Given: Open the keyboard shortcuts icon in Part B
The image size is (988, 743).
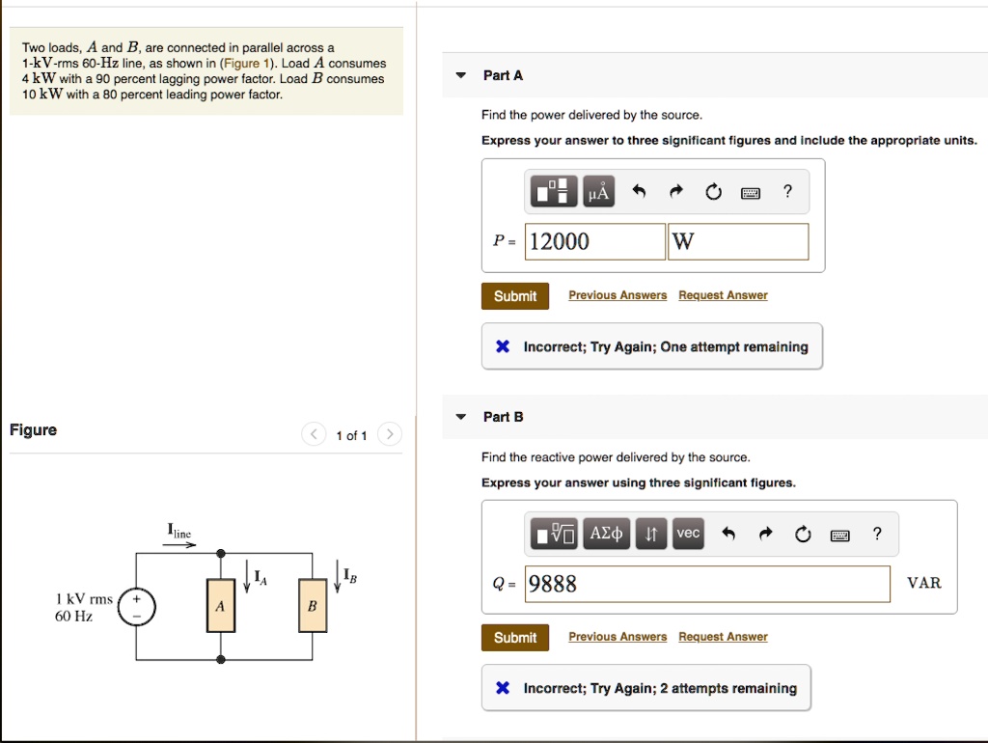Looking at the screenshot, I should 838,534.
